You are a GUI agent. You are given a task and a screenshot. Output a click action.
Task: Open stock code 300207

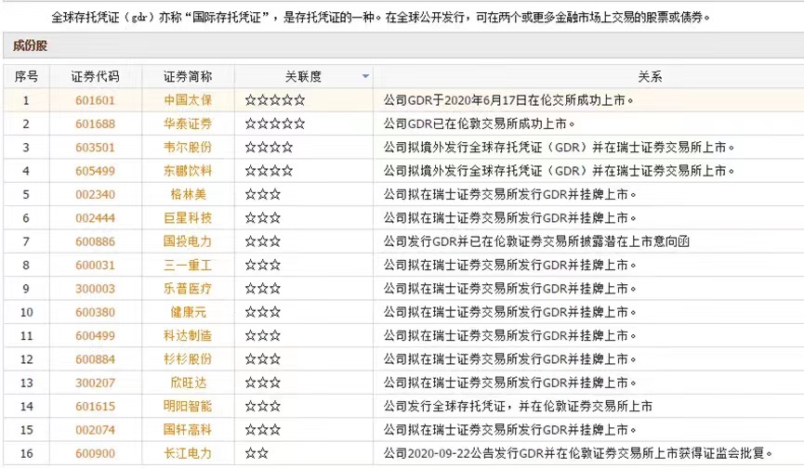tap(96, 383)
